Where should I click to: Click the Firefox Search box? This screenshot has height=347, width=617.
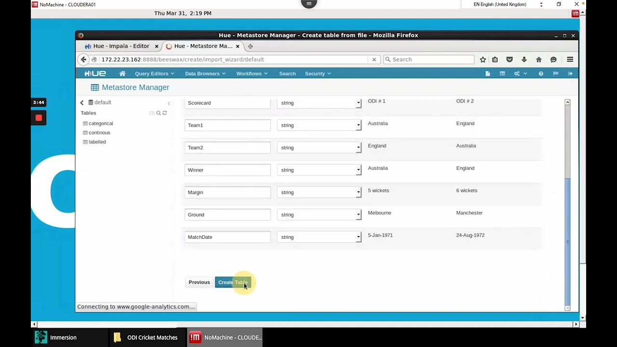tap(429, 59)
